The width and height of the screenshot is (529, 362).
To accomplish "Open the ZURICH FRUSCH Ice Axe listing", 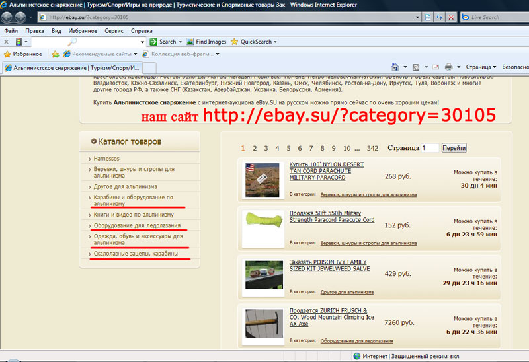I will (332, 317).
